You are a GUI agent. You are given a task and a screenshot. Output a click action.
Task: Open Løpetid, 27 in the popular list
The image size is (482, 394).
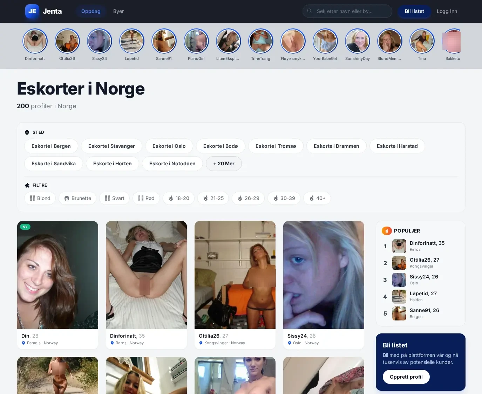(x=421, y=297)
